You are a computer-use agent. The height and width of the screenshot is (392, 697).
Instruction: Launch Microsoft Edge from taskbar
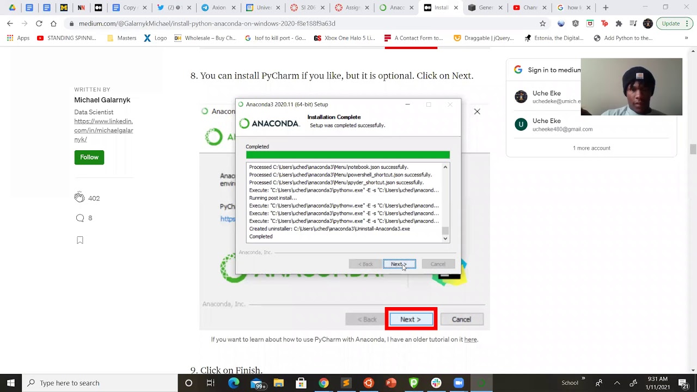(234, 383)
